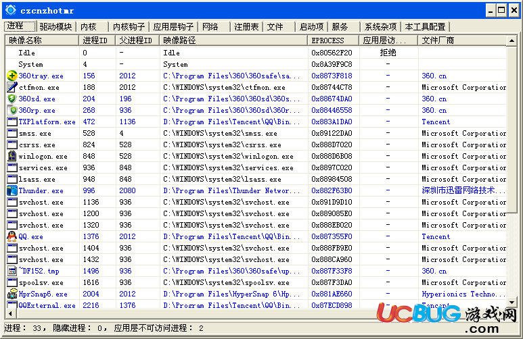Click the Microsoft Corporation vendor cell for lsass.exe
523x339 pixels.
coord(463,179)
